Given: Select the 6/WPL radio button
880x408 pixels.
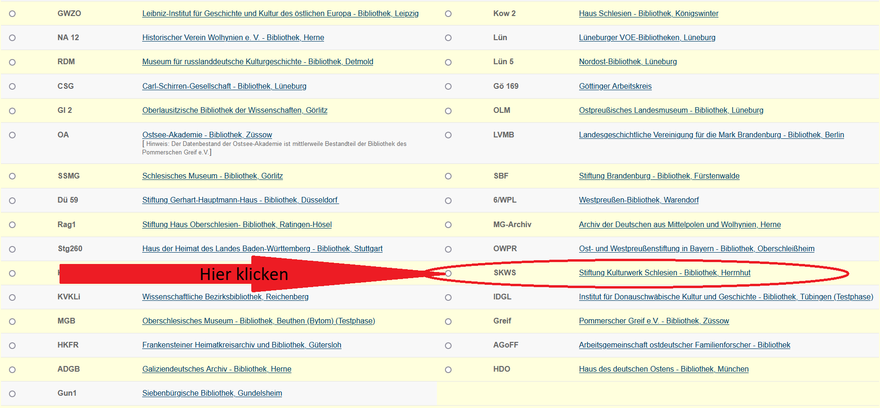Looking at the screenshot, I should pyautogui.click(x=448, y=201).
